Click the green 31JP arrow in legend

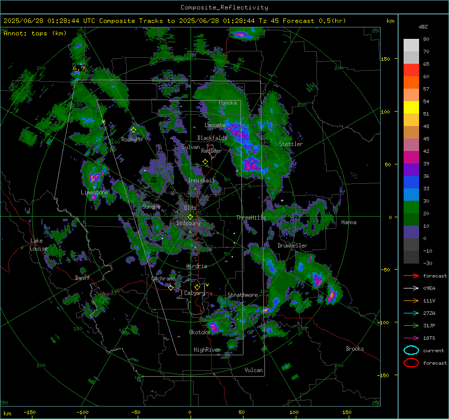411,325
